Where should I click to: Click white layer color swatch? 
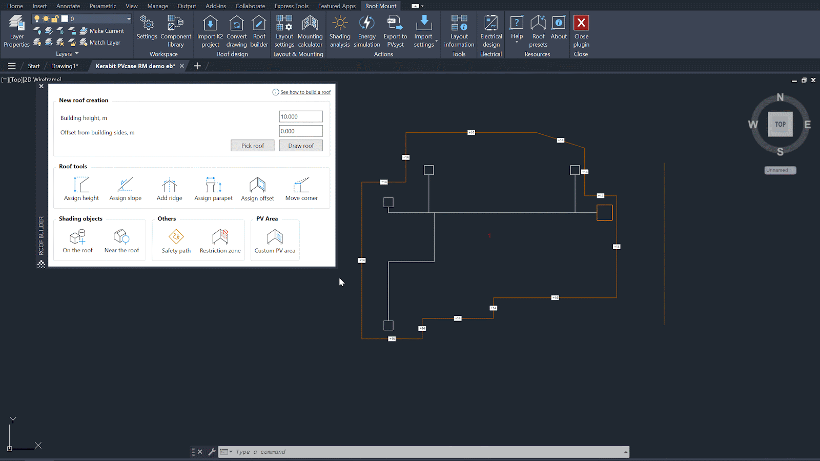point(65,18)
